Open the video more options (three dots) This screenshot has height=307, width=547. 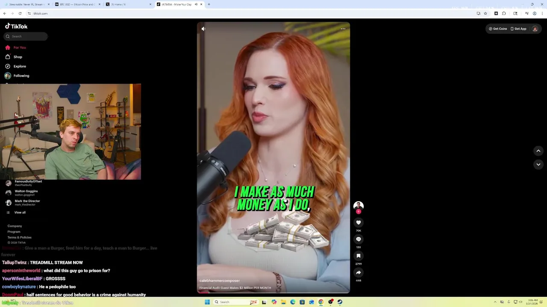(343, 29)
